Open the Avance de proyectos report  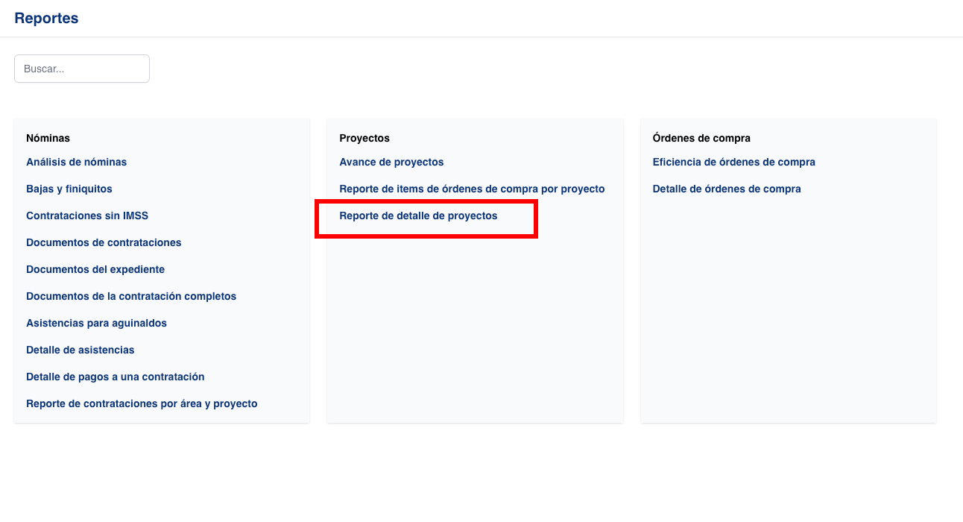[x=391, y=162]
